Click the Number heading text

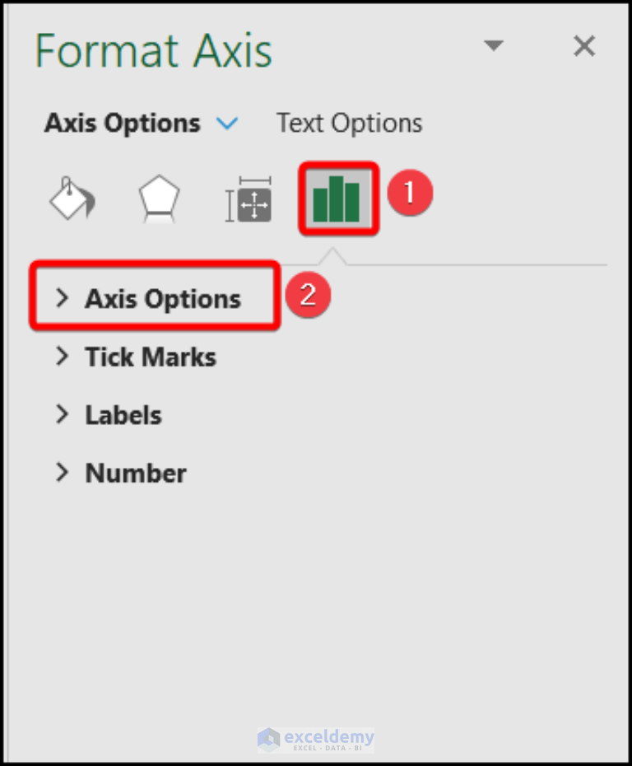coord(136,474)
